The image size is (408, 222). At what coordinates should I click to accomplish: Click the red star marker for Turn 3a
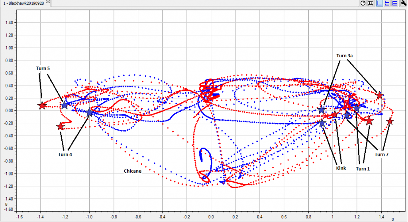(x=380, y=95)
